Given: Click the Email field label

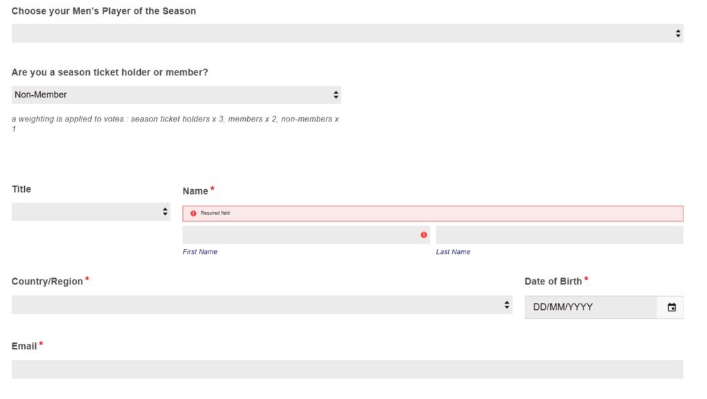Looking at the screenshot, I should click(24, 347).
